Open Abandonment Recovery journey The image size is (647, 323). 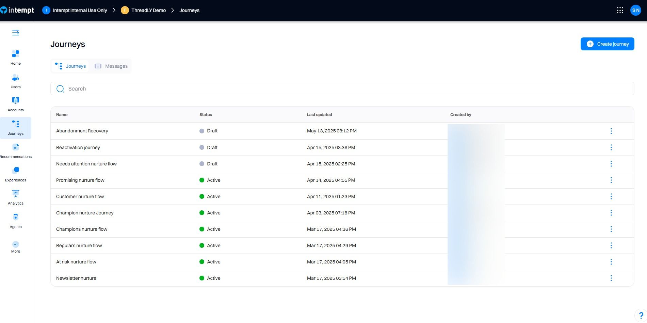pos(82,131)
